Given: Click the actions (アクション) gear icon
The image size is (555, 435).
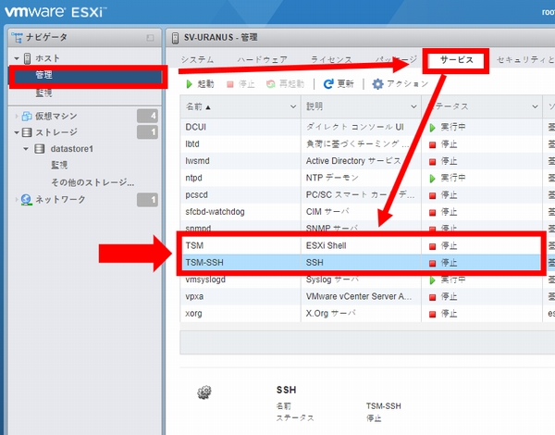Looking at the screenshot, I should click(x=377, y=84).
